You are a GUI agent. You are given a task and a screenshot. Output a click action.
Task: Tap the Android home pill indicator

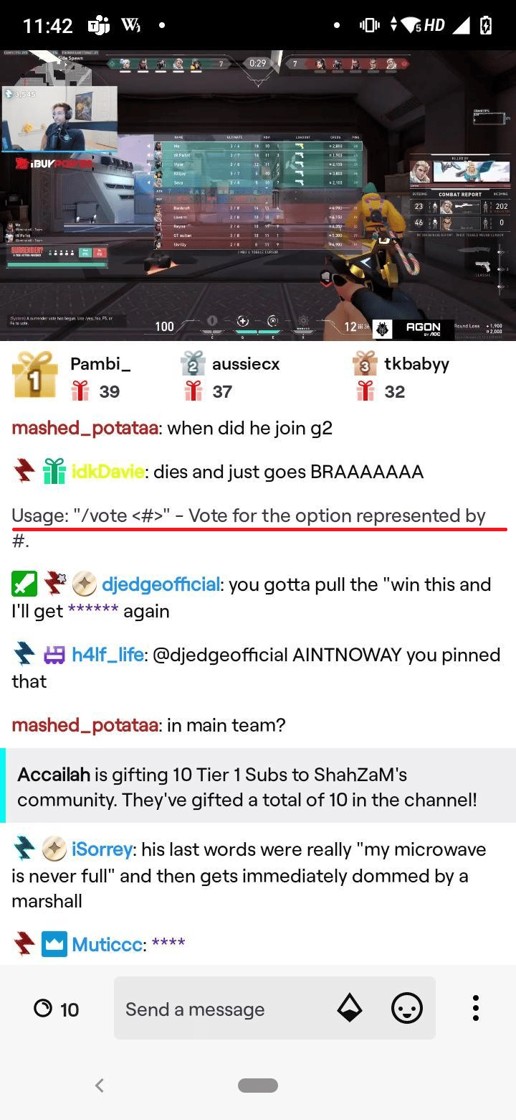point(258,1086)
